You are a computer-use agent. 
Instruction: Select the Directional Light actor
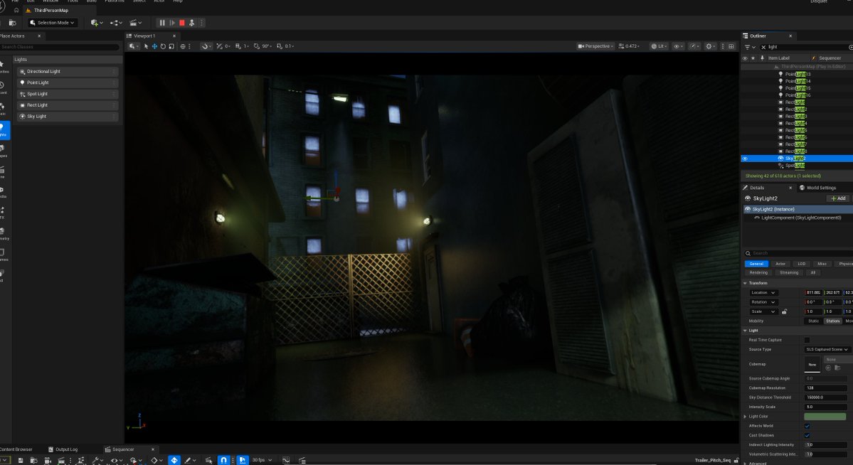pyautogui.click(x=68, y=71)
